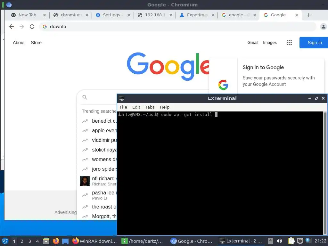
Task: Open LXTerminal Edit menu
Action: point(136,107)
